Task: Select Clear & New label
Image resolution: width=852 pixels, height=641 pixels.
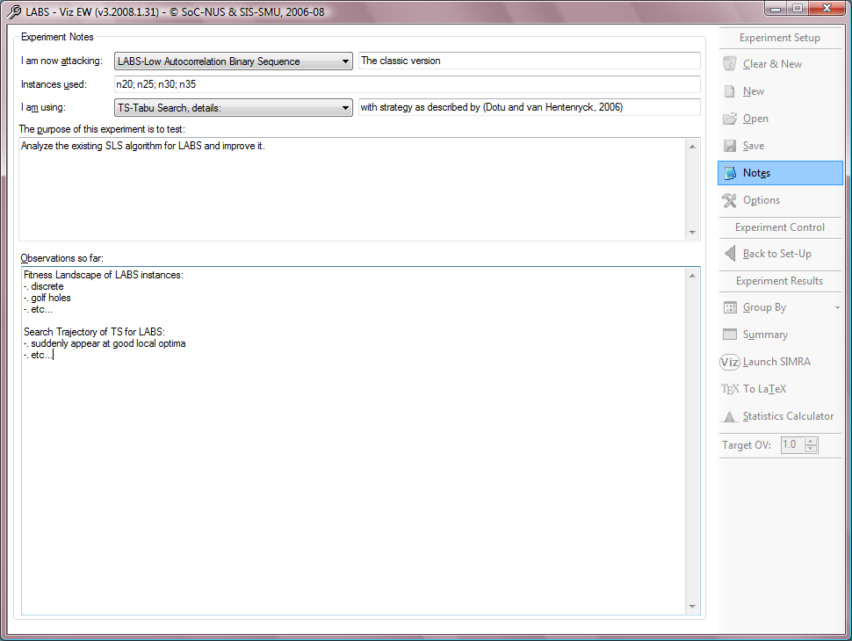Action: [772, 64]
